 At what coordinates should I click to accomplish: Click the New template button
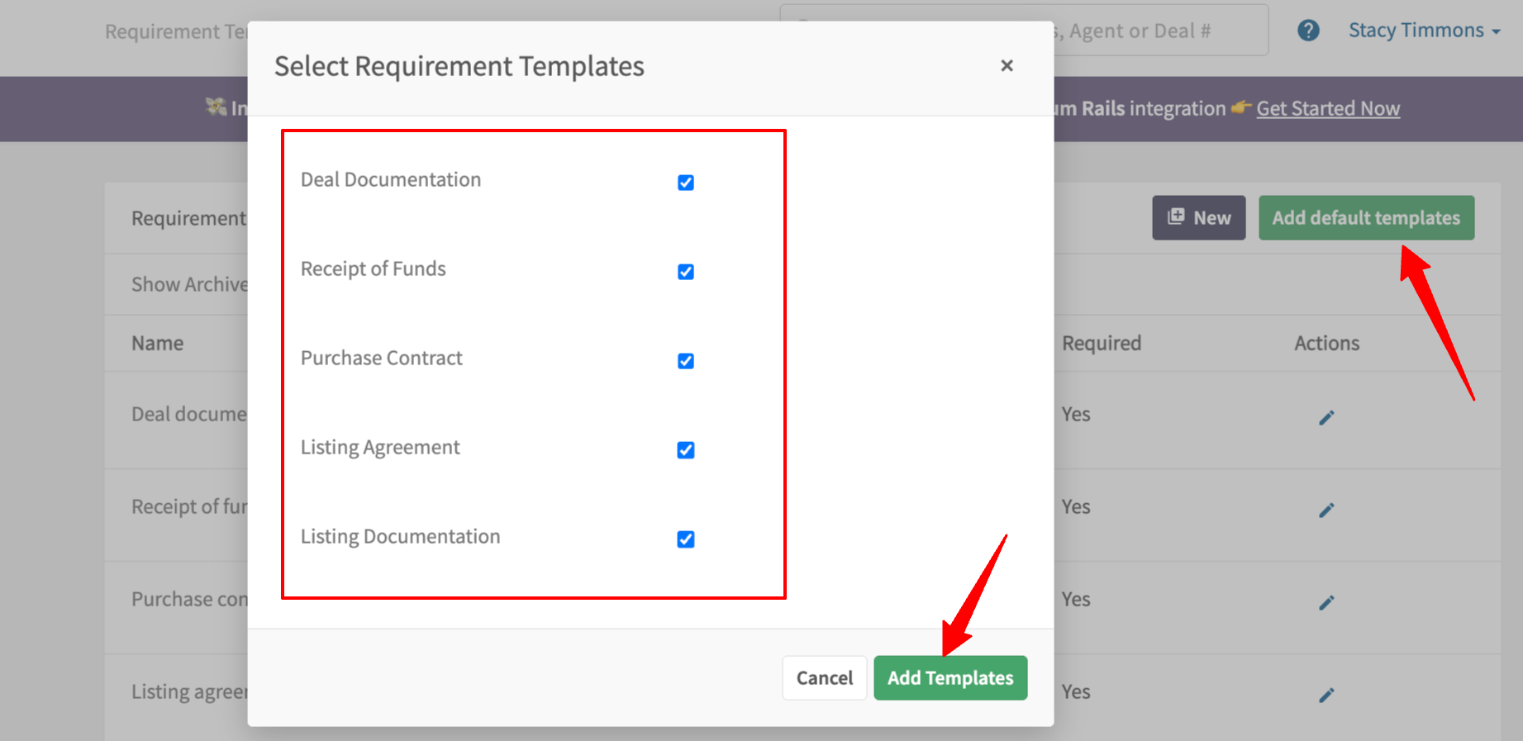(1198, 218)
